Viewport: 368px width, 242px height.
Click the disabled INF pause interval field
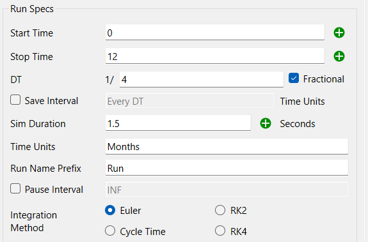coord(227,189)
